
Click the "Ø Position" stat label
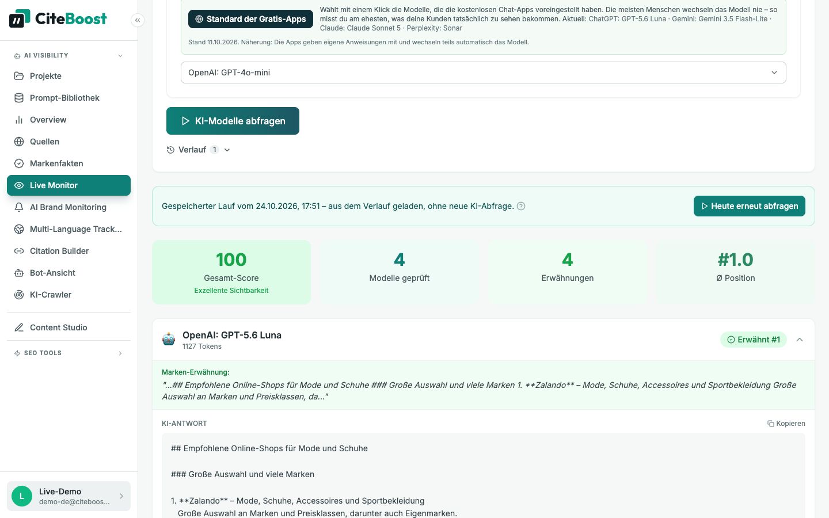pyautogui.click(x=736, y=278)
